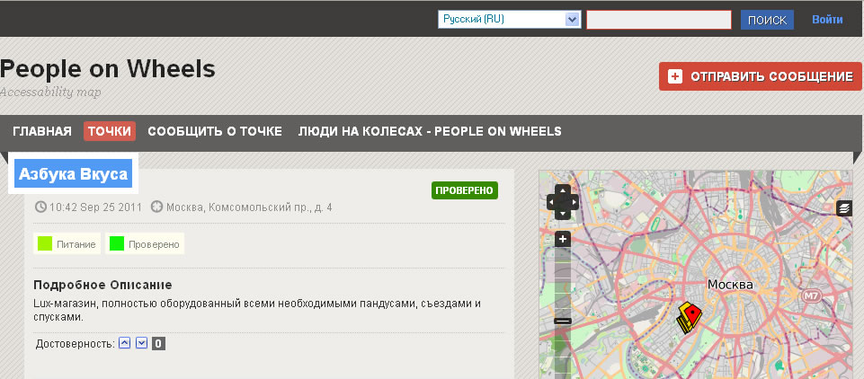Click the Accessability map tagline
The image size is (864, 379).
point(50,92)
